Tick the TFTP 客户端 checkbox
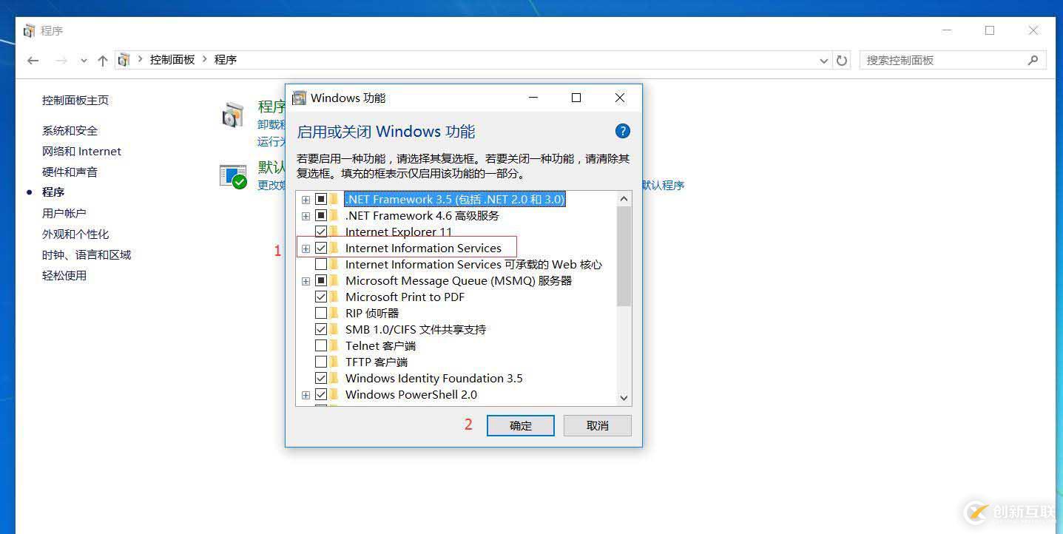The height and width of the screenshot is (534, 1063). point(321,362)
